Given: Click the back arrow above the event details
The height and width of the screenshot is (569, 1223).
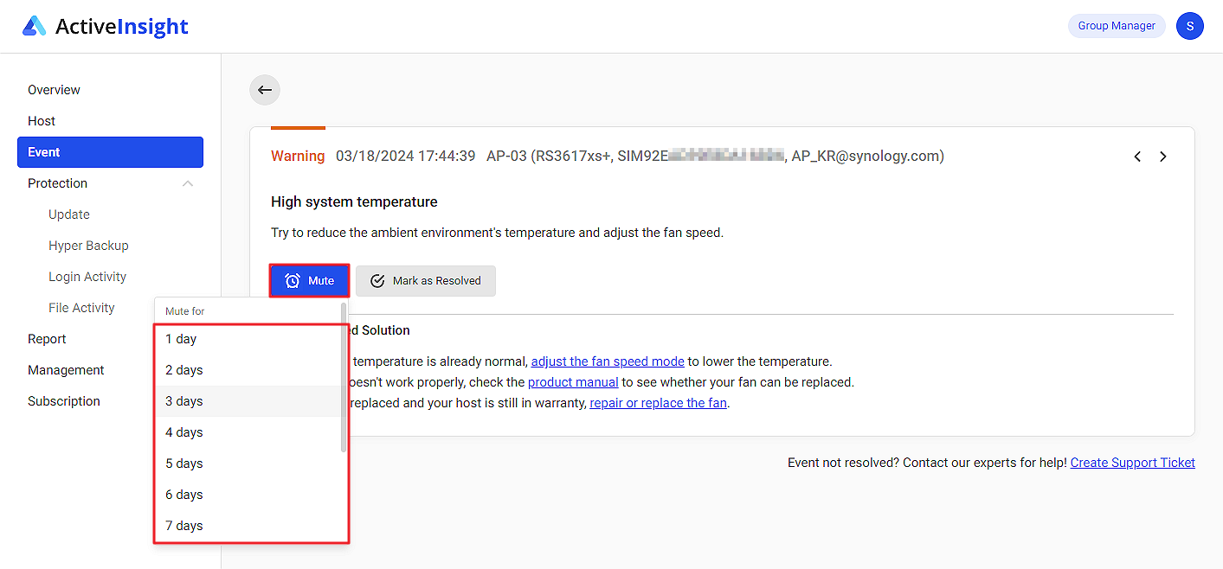Looking at the screenshot, I should [264, 89].
